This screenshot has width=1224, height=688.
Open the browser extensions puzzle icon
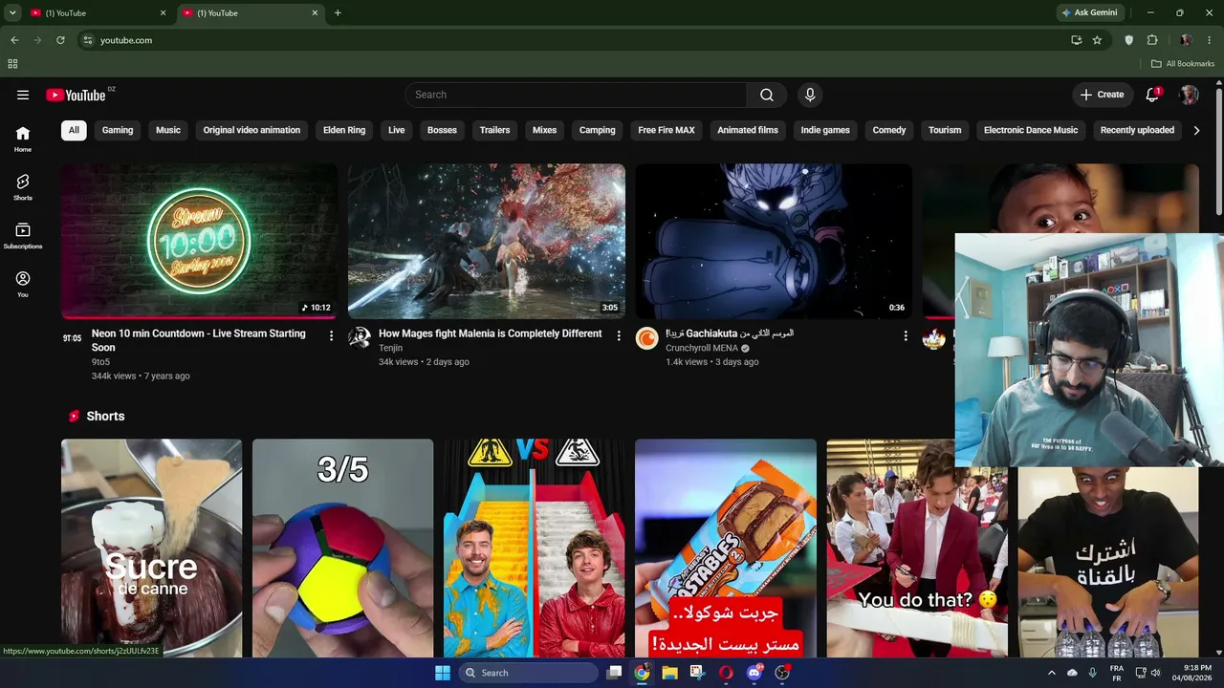click(1152, 40)
